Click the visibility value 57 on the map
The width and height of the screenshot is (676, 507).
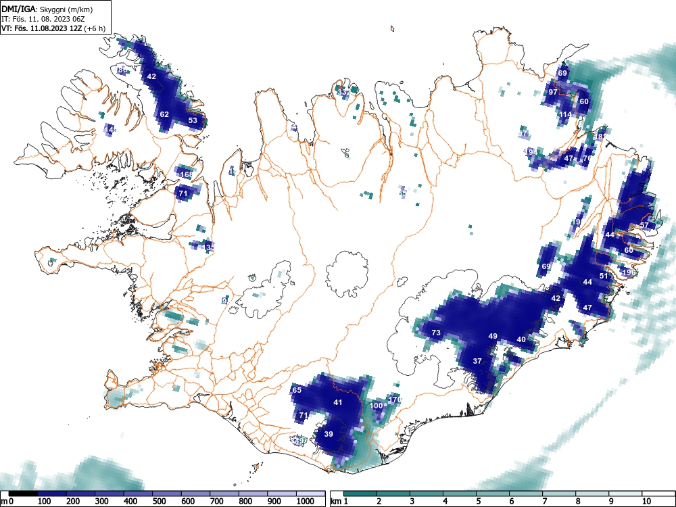pos(644,226)
